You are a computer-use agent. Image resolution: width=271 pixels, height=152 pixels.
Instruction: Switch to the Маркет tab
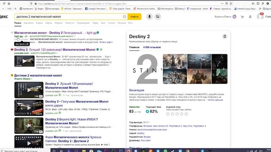click(x=58, y=23)
